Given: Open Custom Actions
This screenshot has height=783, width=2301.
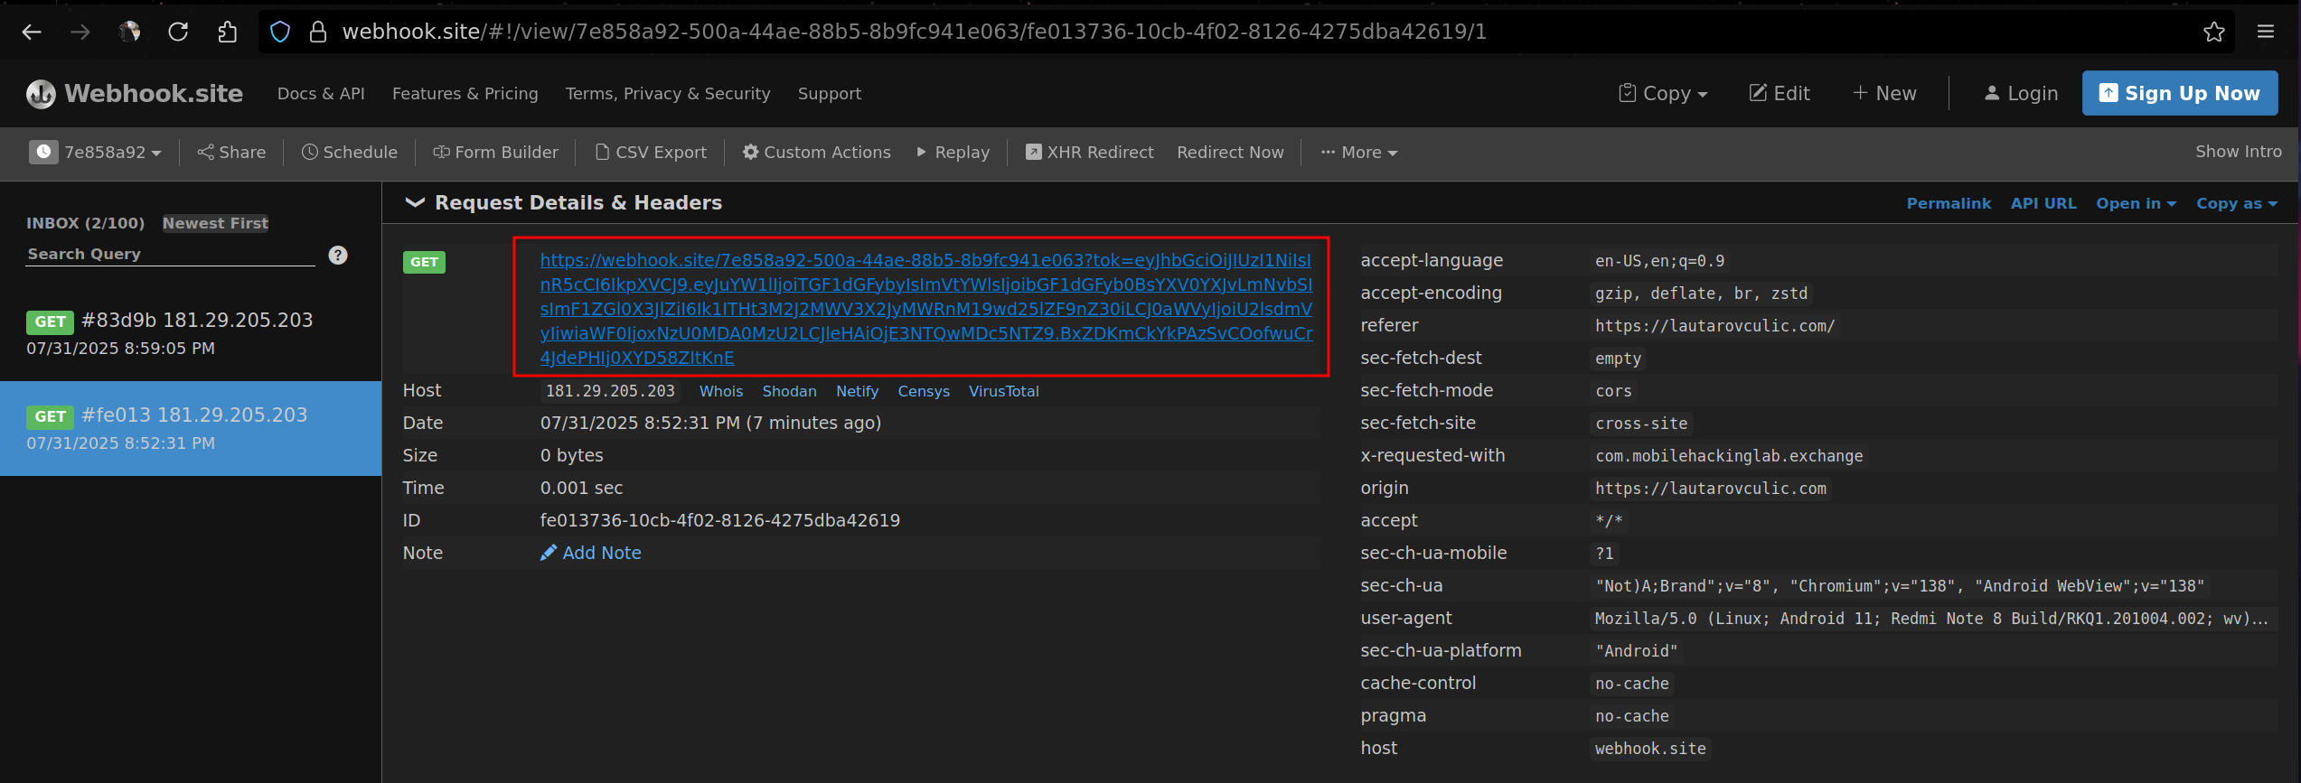Looking at the screenshot, I should (x=817, y=153).
